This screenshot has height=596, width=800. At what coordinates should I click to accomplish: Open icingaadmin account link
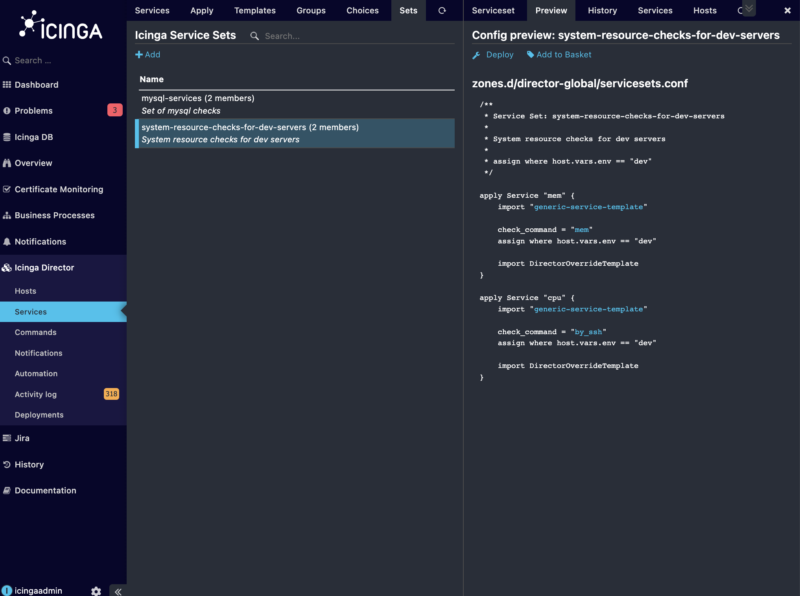click(x=38, y=590)
